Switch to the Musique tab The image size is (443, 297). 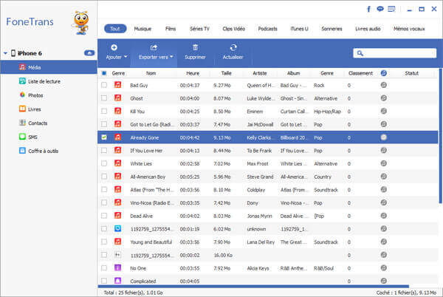142,29
